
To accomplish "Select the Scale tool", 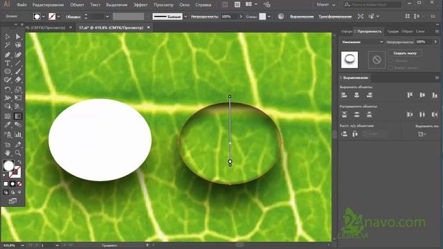I will point(18,90).
